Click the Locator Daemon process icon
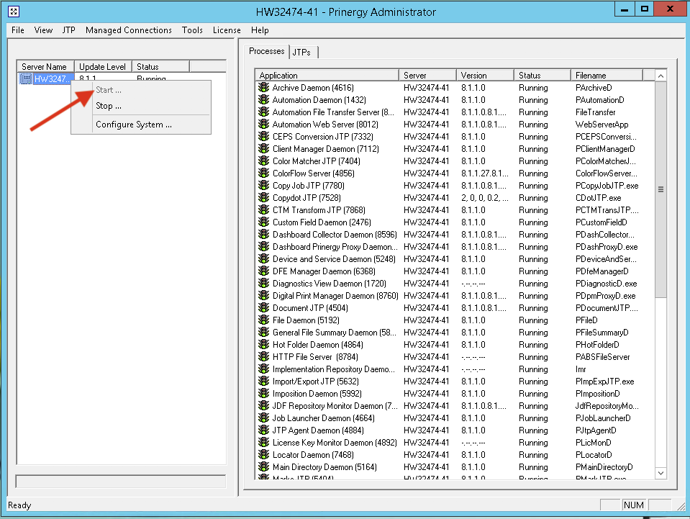The image size is (690, 519). [263, 455]
